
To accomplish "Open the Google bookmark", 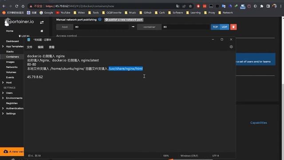I will coord(46,13).
